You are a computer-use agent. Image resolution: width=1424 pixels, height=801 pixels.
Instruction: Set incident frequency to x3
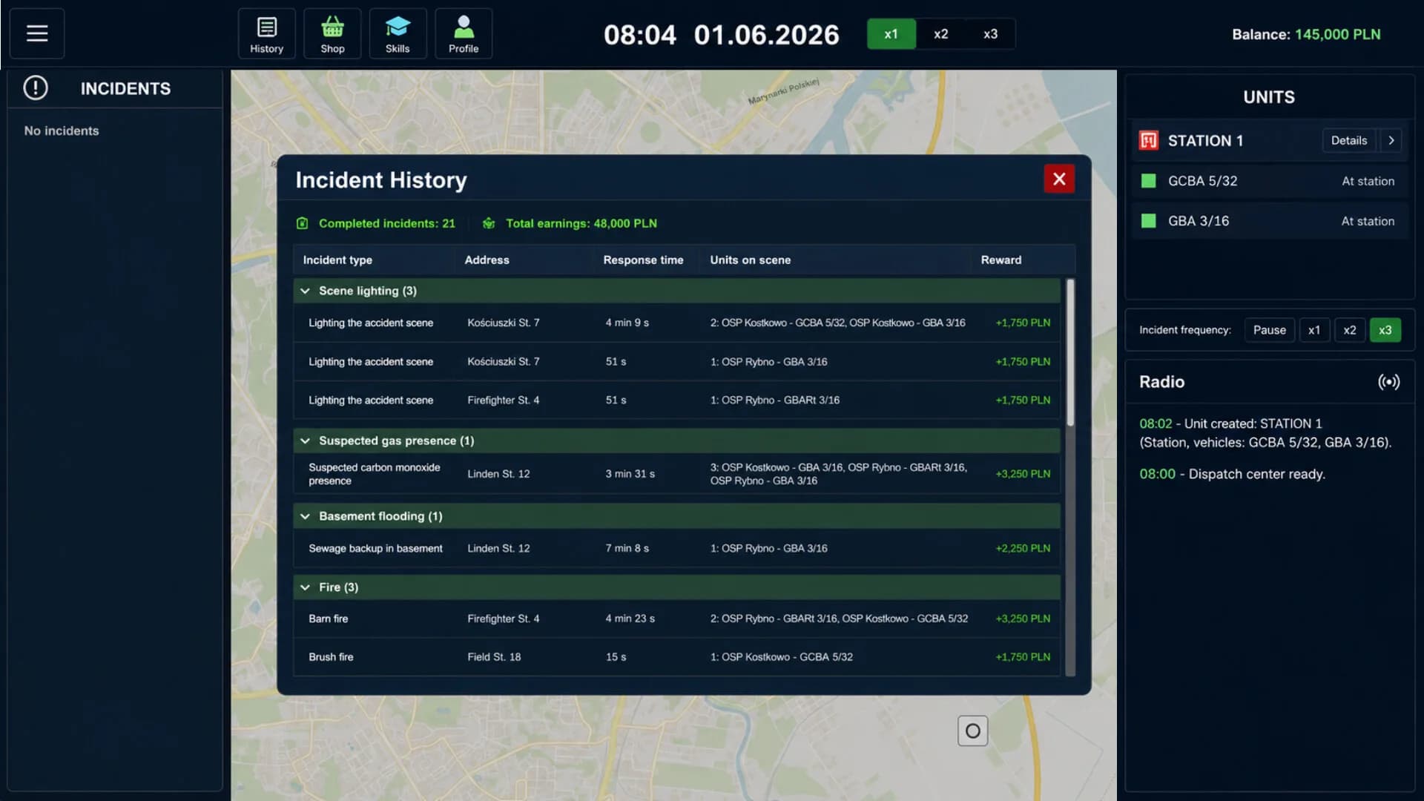pos(1385,330)
